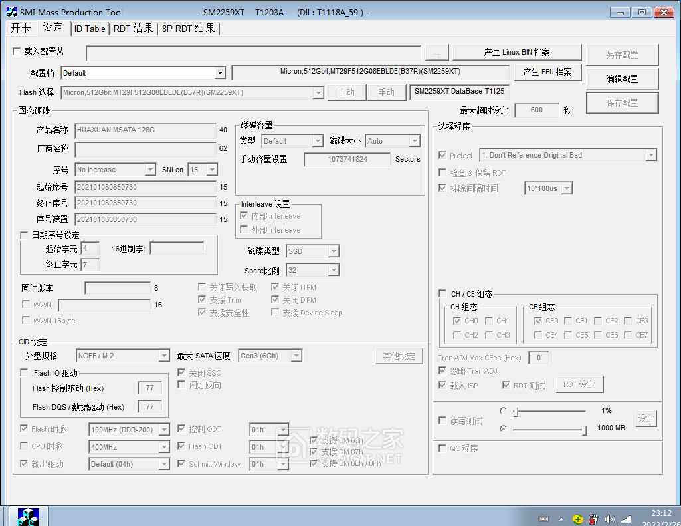This screenshot has height=526, width=681.
Task: Switch to the RDT 结果 tab
Action: click(x=133, y=28)
